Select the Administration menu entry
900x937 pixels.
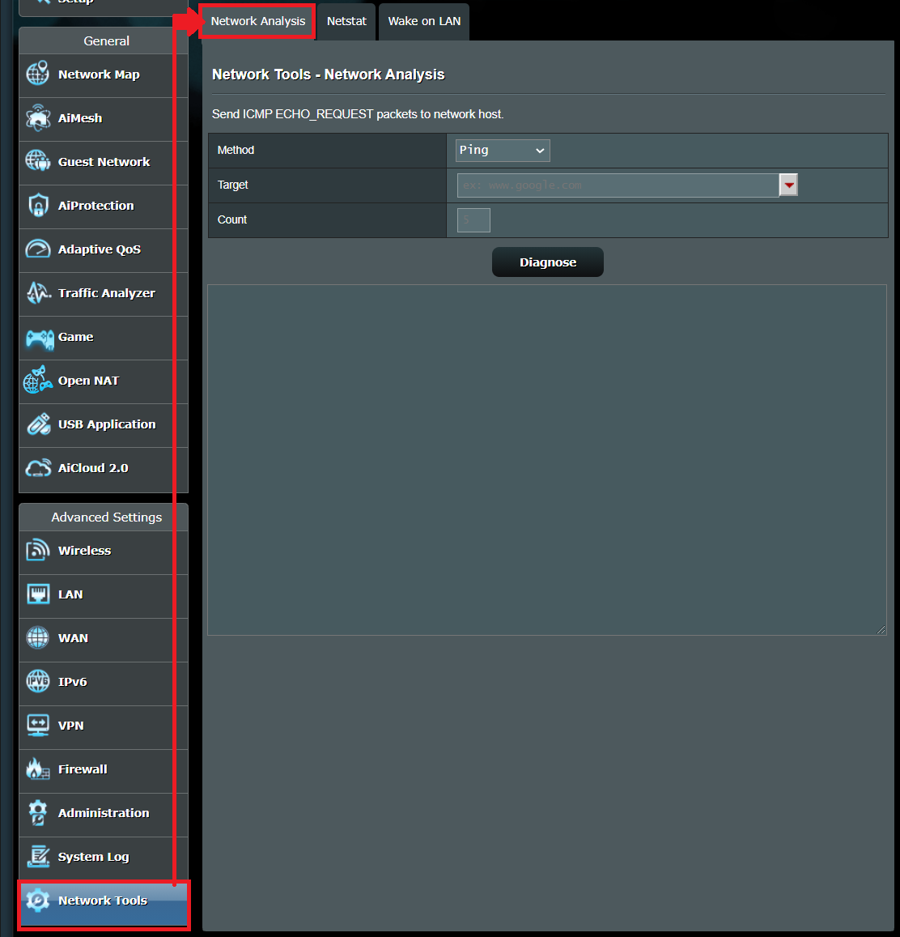pyautogui.click(x=104, y=815)
